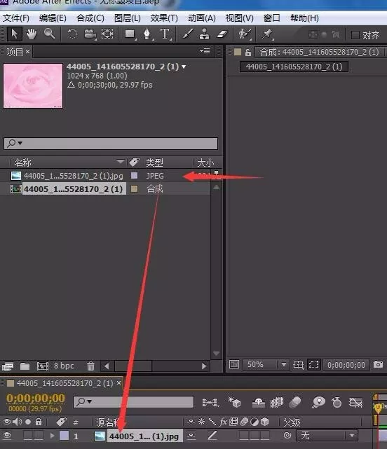Select the Zoom magnifier tool
The width and height of the screenshot is (387, 449).
(x=49, y=34)
